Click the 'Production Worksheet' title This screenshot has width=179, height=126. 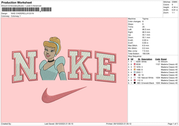[16, 2]
